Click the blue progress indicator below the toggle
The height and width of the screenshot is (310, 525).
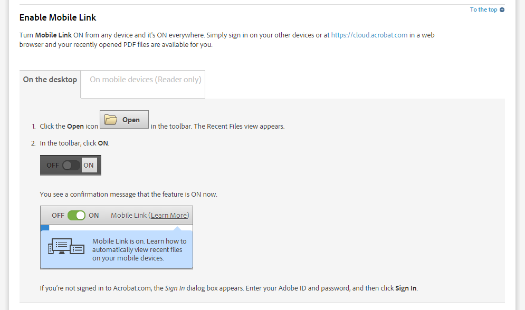[x=44, y=227]
